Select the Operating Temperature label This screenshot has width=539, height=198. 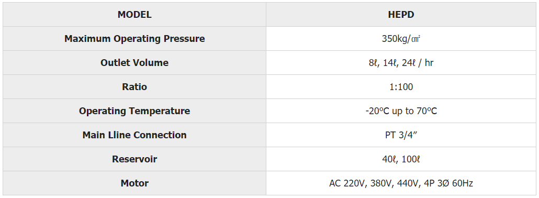pyautogui.click(x=134, y=111)
